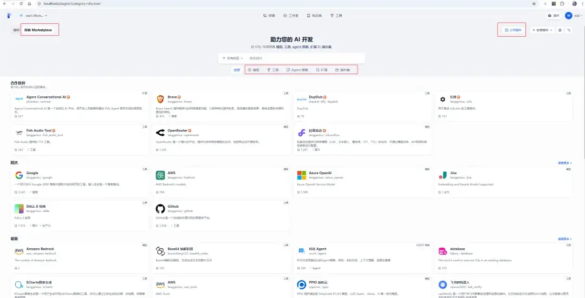Focus the 搜索插件 search field

[x=305, y=58]
